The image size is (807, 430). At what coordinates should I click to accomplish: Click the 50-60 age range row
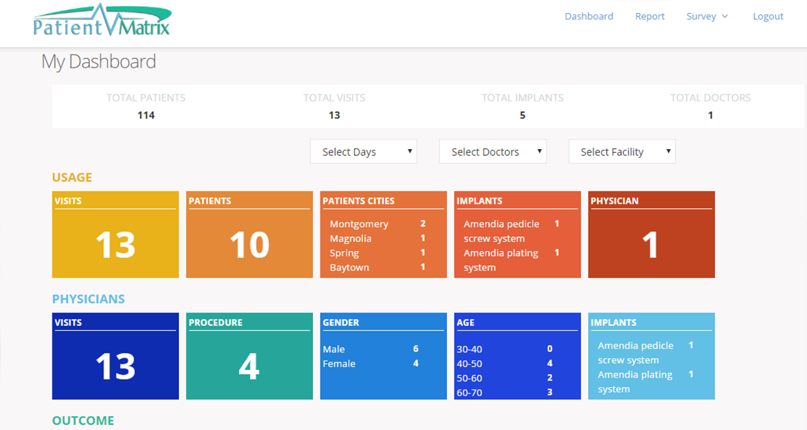505,378
